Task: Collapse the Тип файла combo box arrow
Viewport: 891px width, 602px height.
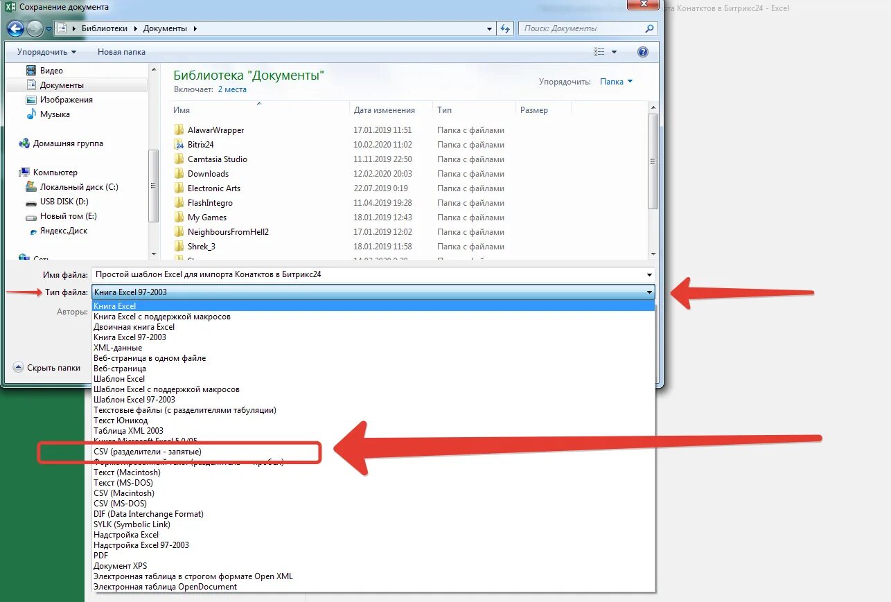Action: pos(649,292)
